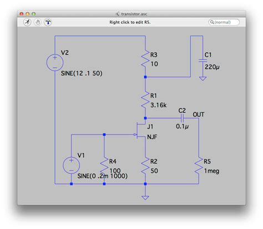
Task: Click the search field magnifier
Action: 212,22
